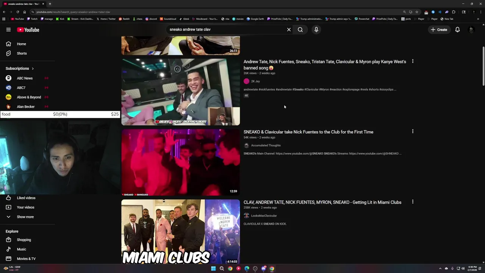
Task: Open the Twitch bookmark
Action: 32,19
